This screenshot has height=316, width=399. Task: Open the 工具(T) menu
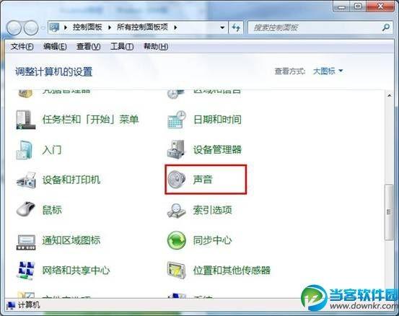click(x=122, y=47)
